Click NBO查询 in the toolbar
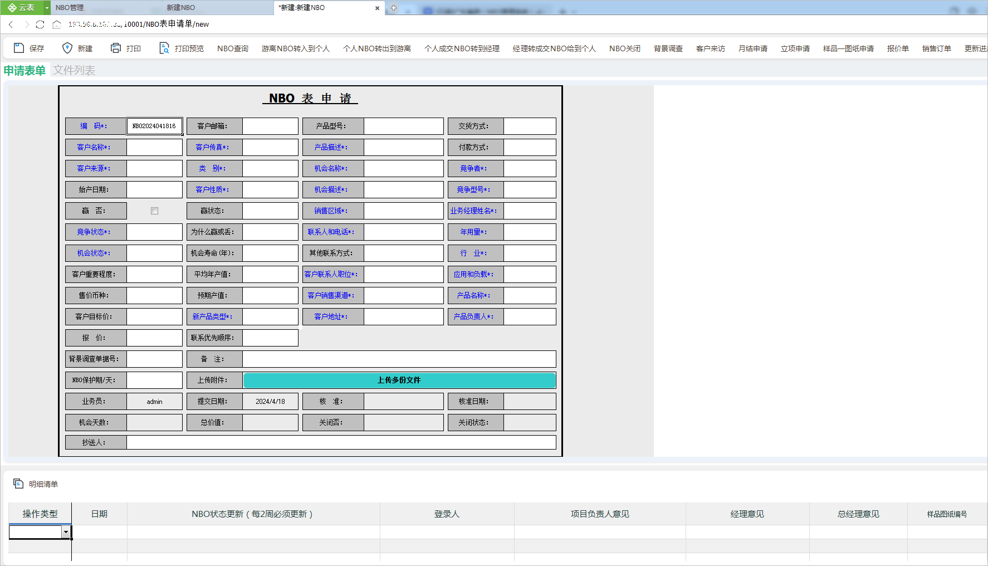 [233, 48]
